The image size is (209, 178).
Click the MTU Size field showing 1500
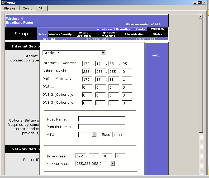119,135
